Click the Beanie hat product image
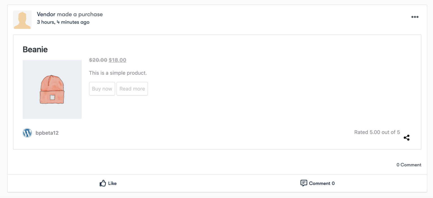Viewport: 433px width, 198px height. (52, 89)
